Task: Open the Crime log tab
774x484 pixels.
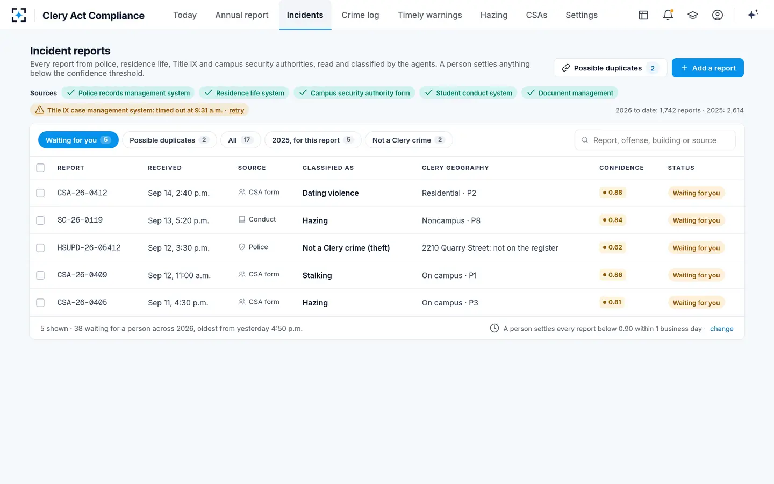Action: [361, 15]
